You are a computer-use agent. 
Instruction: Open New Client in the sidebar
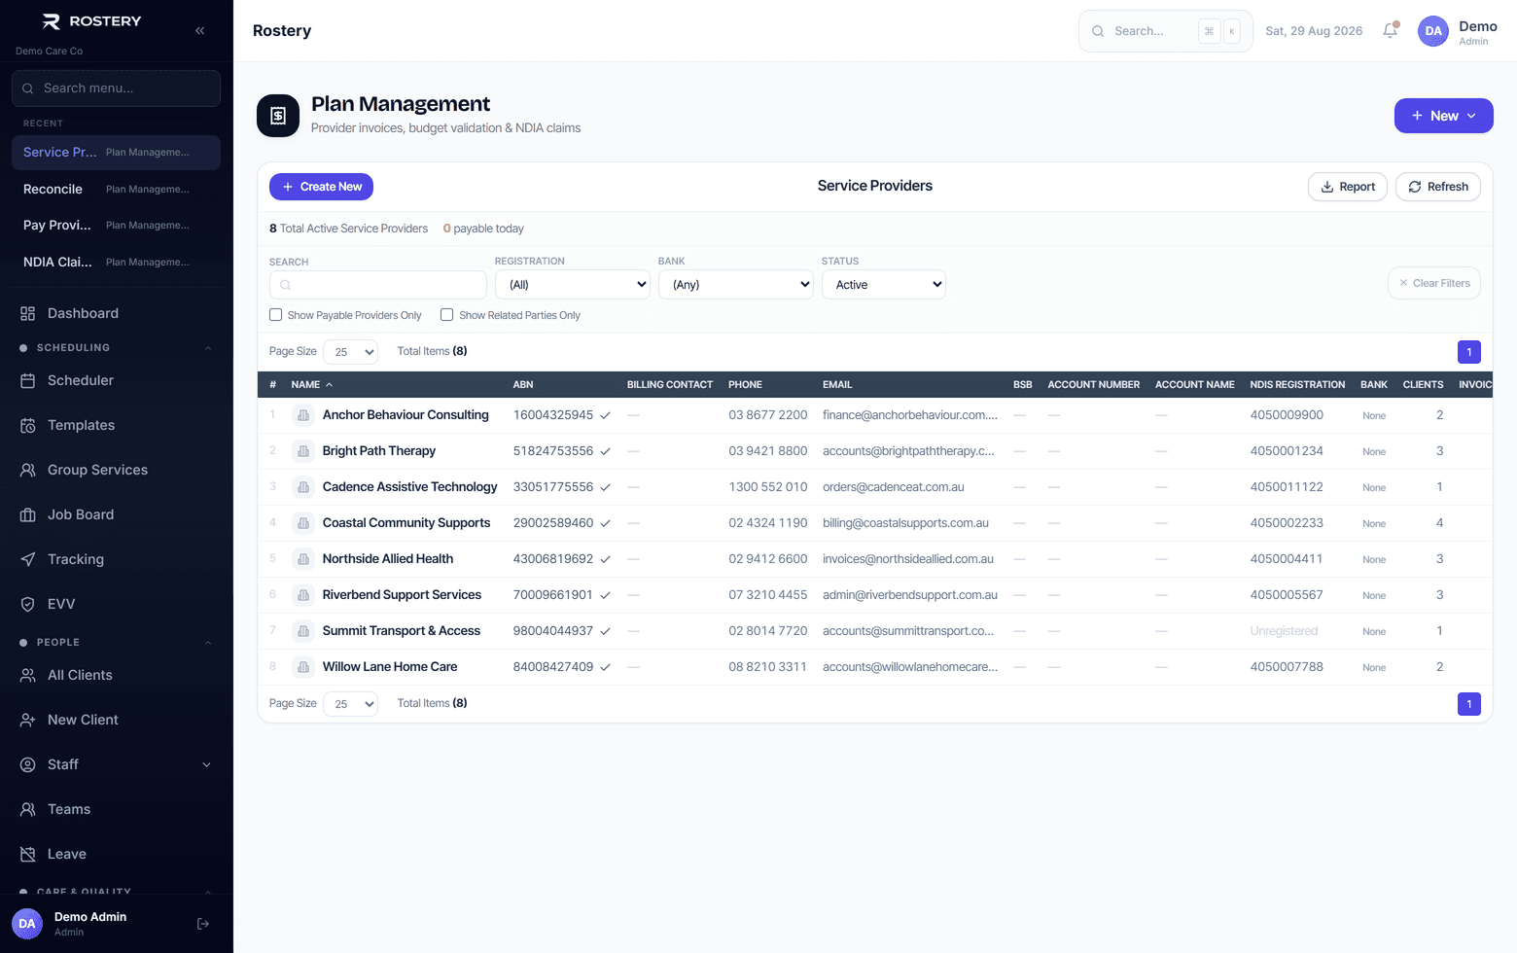pos(117,720)
